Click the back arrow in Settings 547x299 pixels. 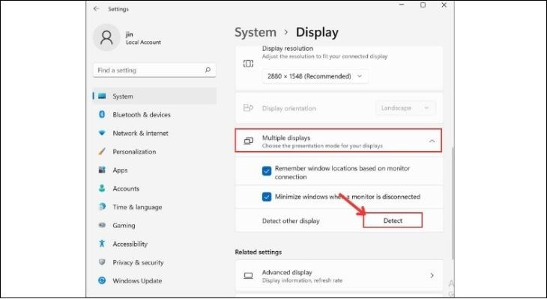click(96, 9)
